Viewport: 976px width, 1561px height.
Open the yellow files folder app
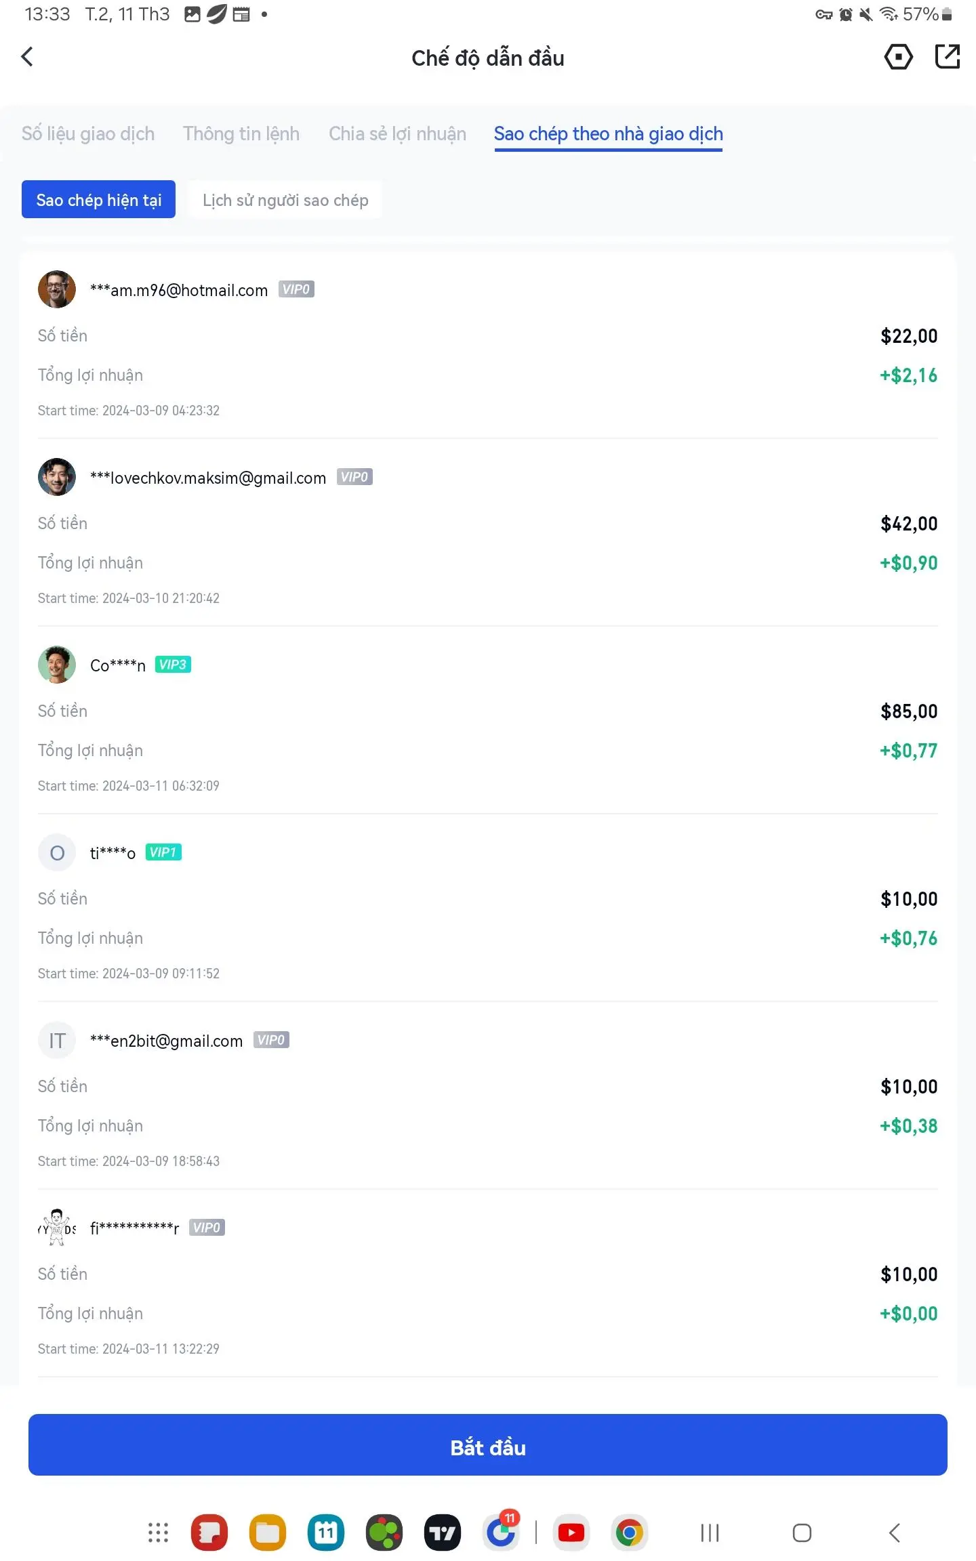tap(268, 1533)
